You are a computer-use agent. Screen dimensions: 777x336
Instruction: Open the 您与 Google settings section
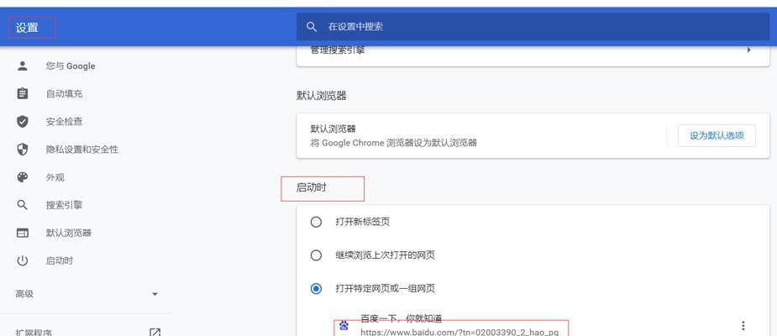click(x=71, y=66)
